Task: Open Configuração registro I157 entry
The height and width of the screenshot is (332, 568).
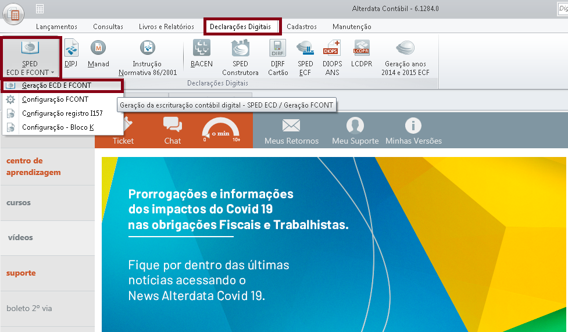Action: coord(63,113)
